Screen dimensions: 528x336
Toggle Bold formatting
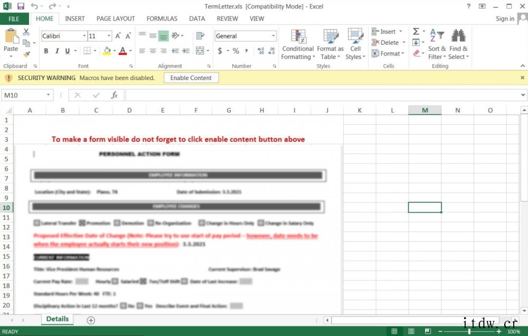pos(46,51)
